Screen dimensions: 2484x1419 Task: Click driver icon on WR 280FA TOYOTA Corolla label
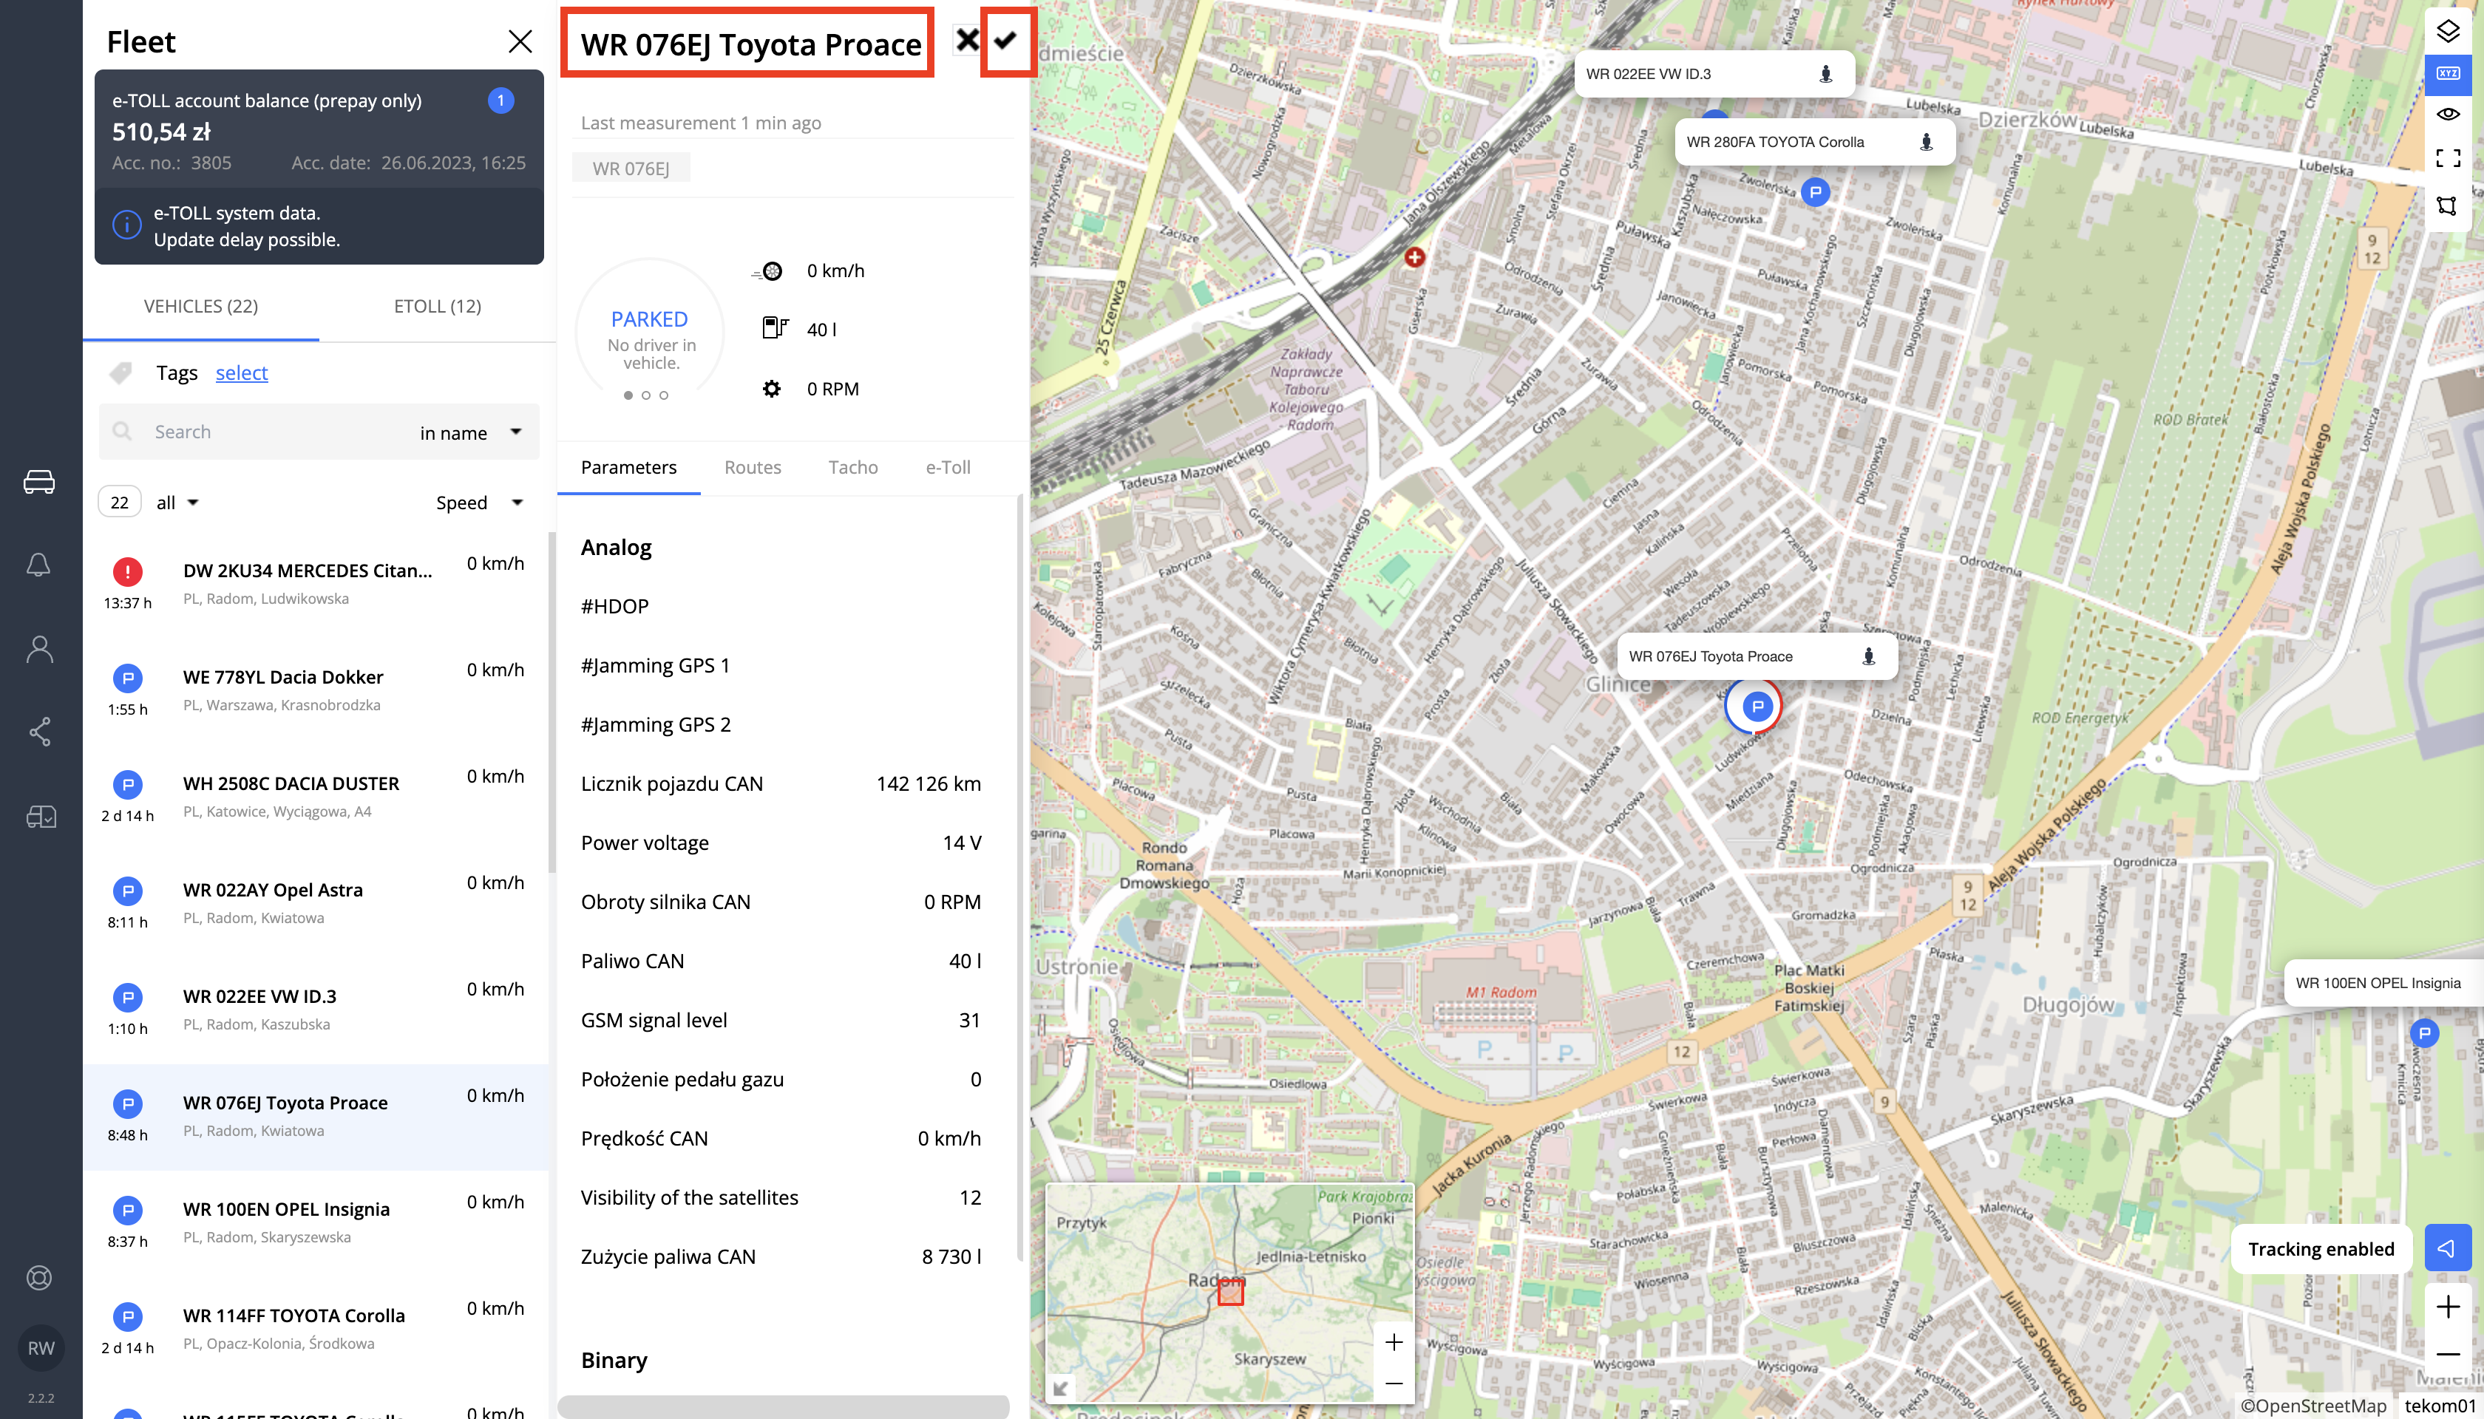tap(1927, 143)
